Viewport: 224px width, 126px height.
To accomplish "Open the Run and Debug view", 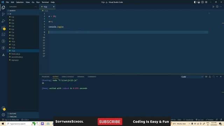I will 3,21.
